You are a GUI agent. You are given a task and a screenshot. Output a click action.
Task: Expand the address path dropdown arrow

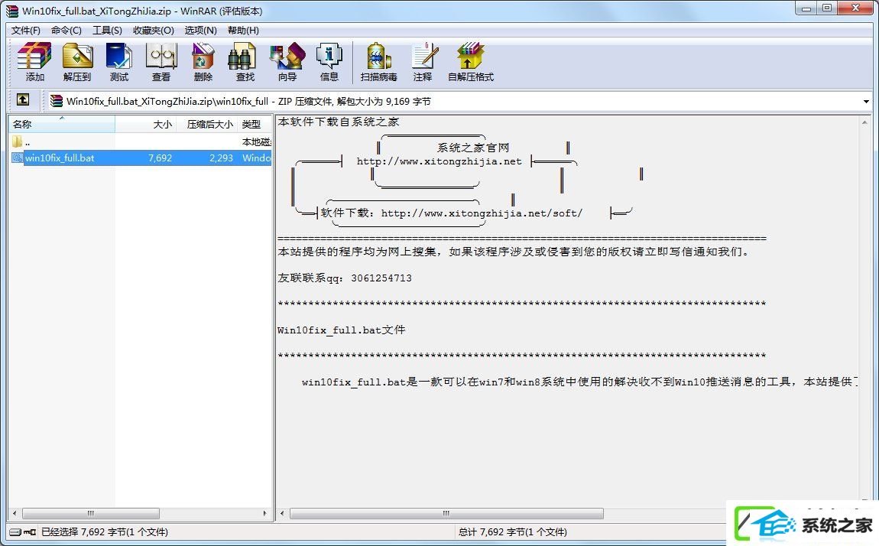pyautogui.click(x=866, y=102)
